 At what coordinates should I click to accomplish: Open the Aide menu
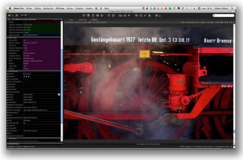pos(107,8)
